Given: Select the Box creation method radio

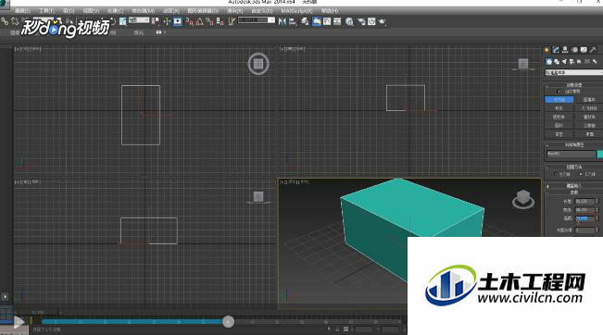Looking at the screenshot, I should [x=581, y=174].
